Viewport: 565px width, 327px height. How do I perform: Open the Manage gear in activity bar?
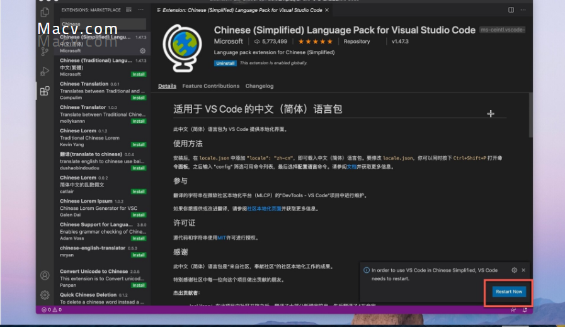[x=45, y=295]
